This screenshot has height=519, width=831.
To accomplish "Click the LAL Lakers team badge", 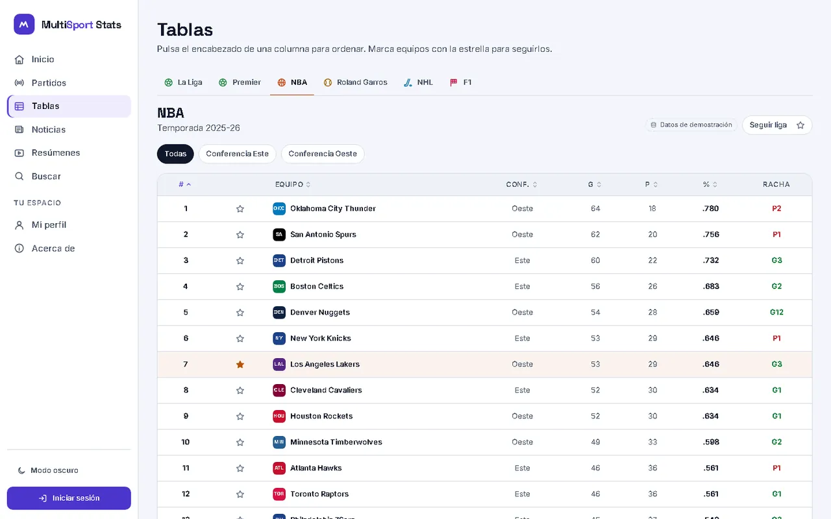I will point(279,365).
